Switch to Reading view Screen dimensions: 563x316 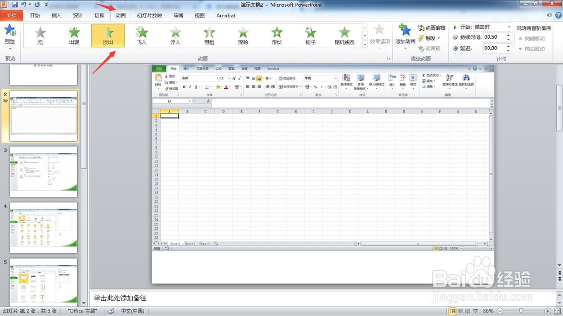(x=467, y=311)
